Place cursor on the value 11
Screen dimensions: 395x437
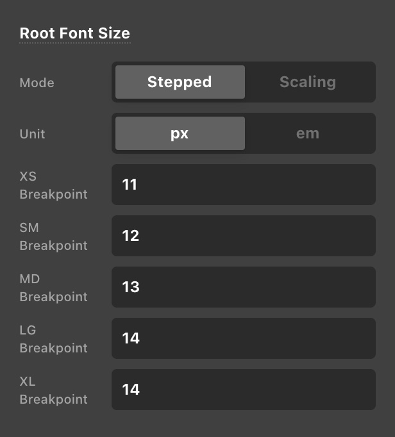[130, 185]
